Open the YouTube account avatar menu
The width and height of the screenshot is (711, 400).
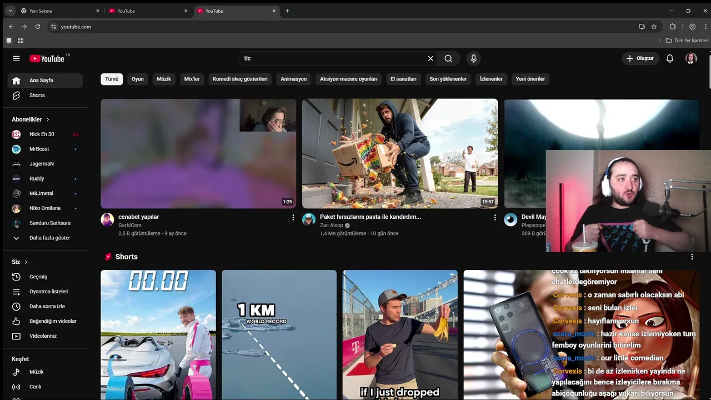[691, 58]
